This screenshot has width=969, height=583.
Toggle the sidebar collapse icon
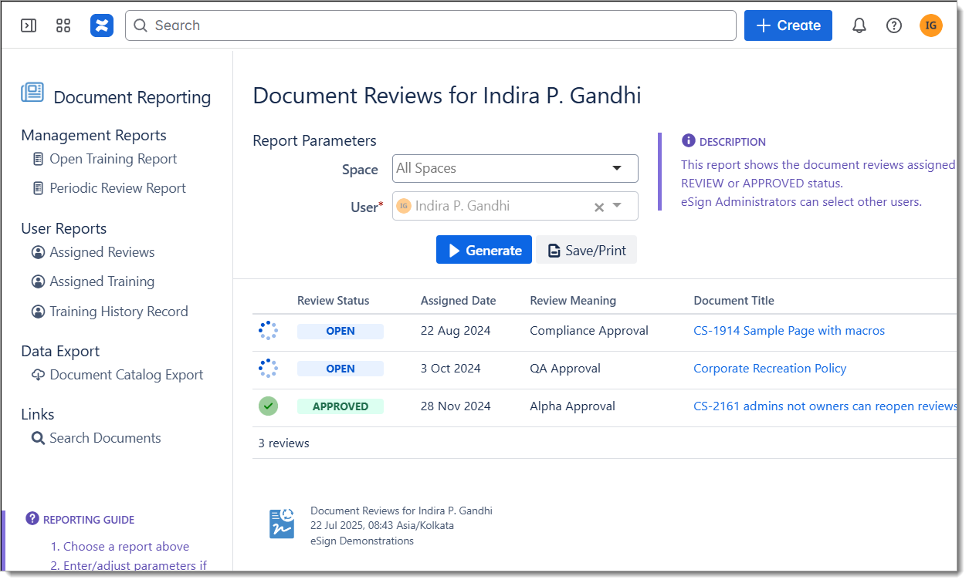pos(29,25)
